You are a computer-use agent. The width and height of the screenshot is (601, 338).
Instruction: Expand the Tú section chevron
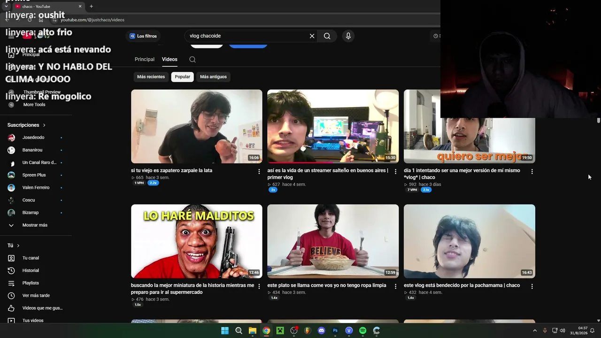tap(18, 246)
